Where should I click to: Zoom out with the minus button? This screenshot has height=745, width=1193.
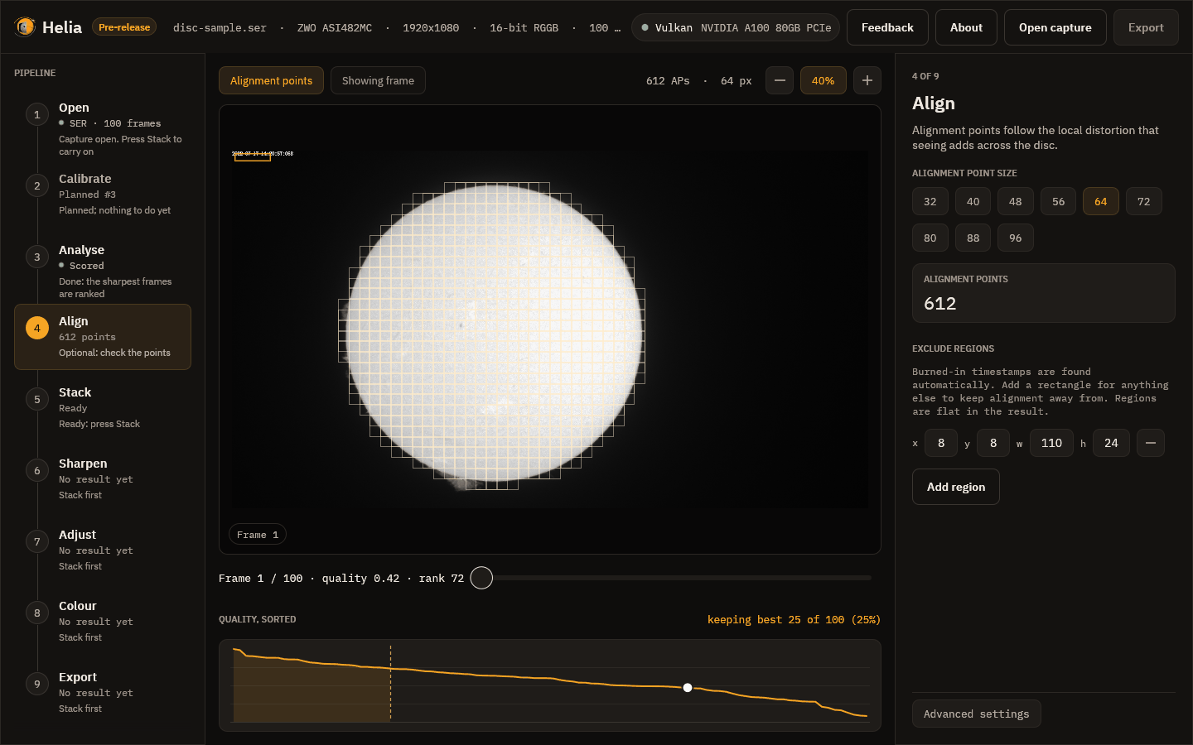pos(780,80)
